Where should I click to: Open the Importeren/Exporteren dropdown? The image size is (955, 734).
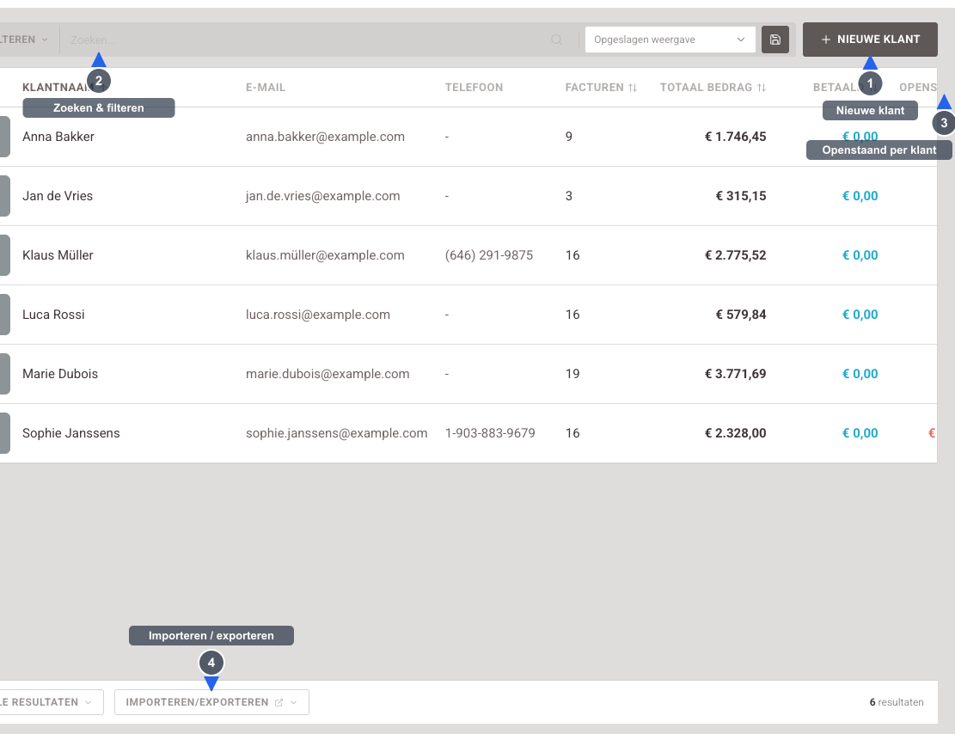(x=211, y=702)
